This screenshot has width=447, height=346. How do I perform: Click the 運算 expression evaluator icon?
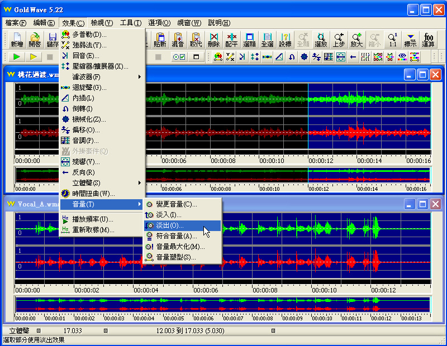click(429, 39)
